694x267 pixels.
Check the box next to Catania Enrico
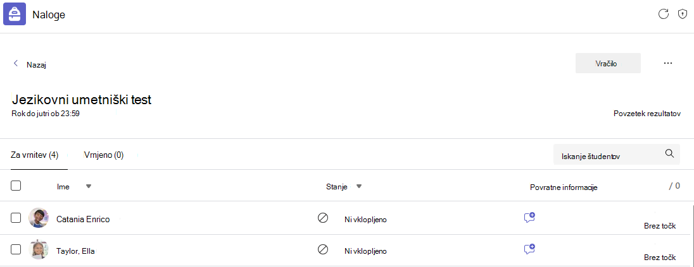click(x=16, y=218)
